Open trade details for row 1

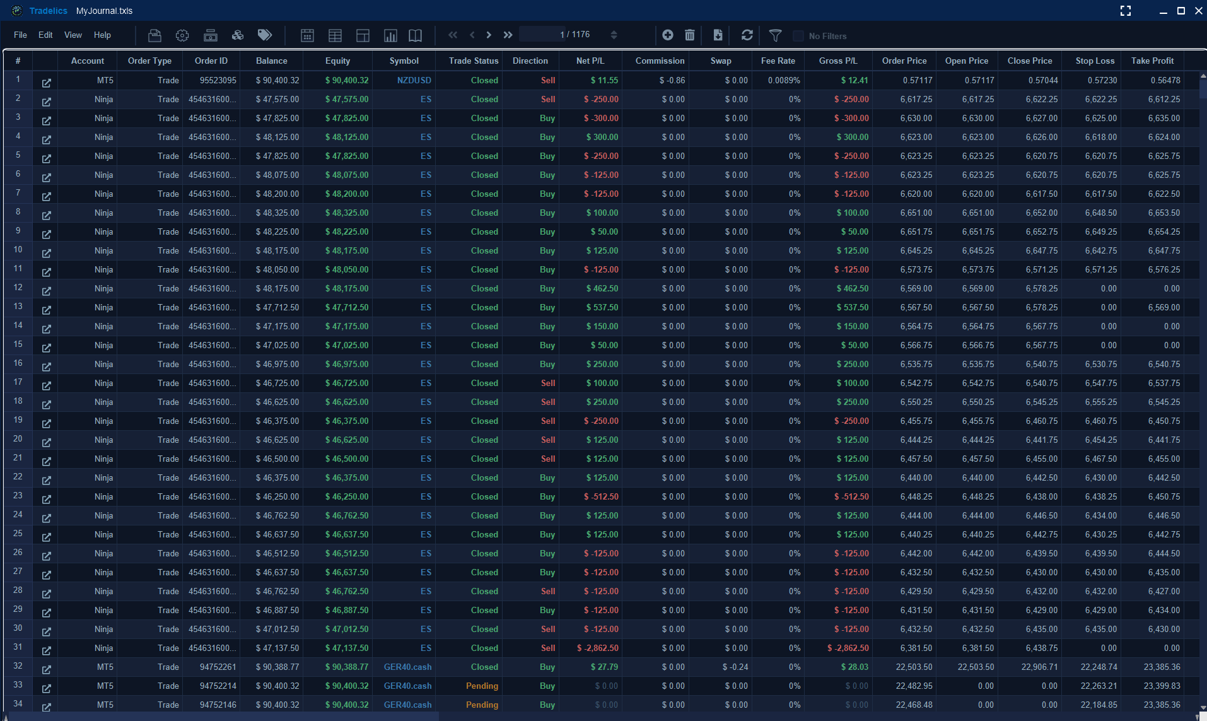click(x=47, y=83)
